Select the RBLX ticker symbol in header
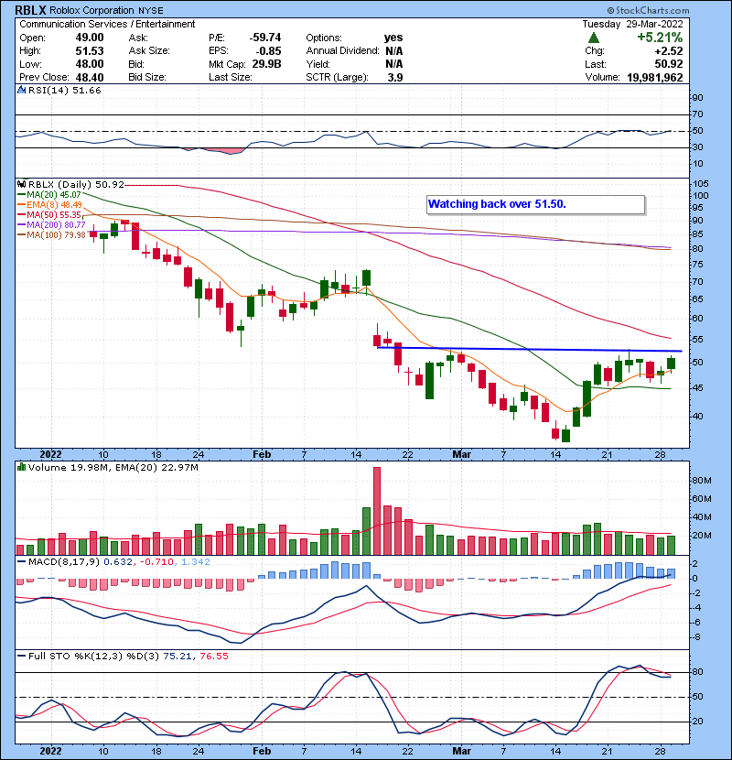 (x=30, y=10)
